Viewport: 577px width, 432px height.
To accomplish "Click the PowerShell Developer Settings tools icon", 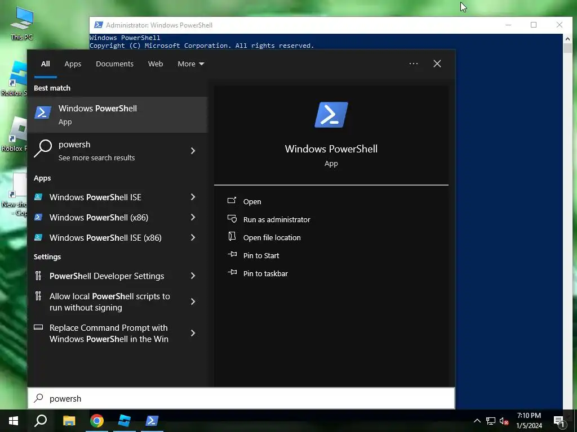I will [38, 276].
